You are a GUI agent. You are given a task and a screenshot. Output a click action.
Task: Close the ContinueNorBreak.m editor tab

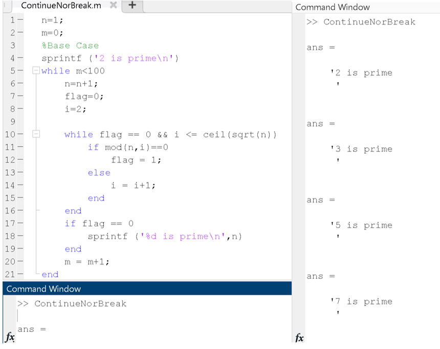click(114, 5)
